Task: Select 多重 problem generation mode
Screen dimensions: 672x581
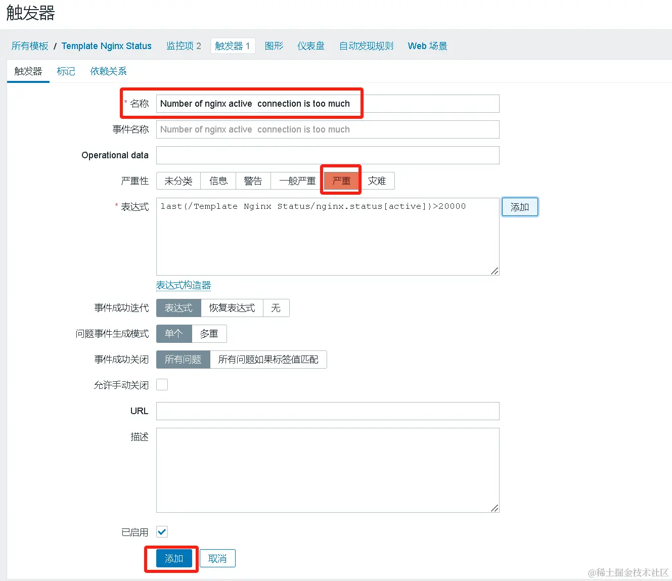Action: [209, 334]
